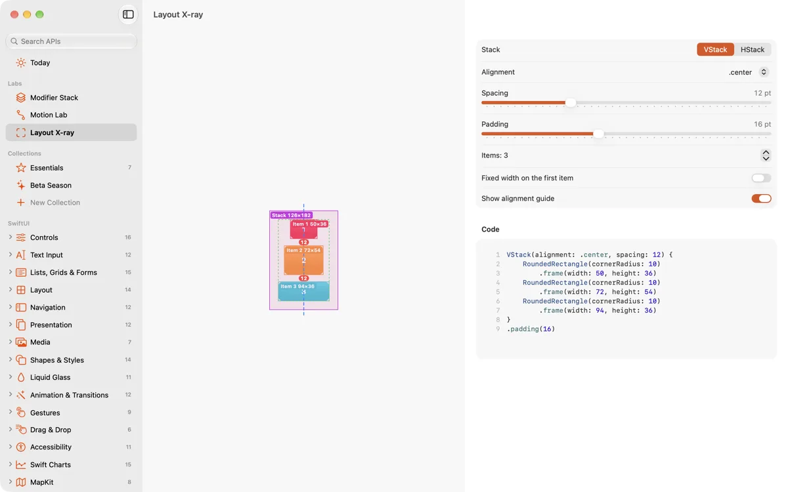Open Liquid Glass section
This screenshot has height=492, width=788.
pyautogui.click(x=71, y=377)
